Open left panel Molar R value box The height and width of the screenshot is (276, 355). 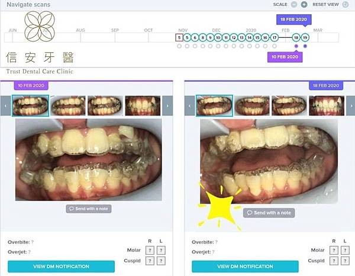[149, 251]
